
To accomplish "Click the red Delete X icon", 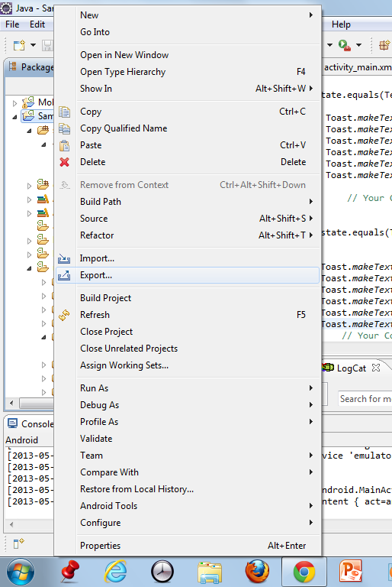I will [64, 162].
